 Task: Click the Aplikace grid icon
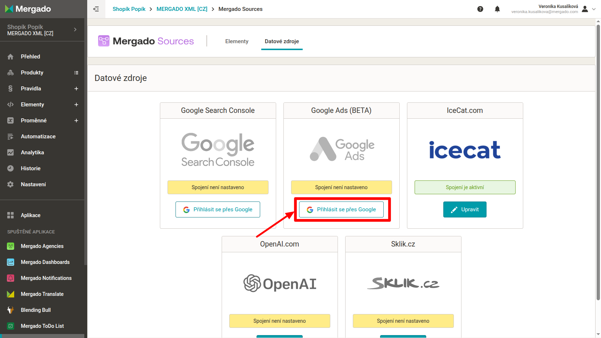pos(11,215)
